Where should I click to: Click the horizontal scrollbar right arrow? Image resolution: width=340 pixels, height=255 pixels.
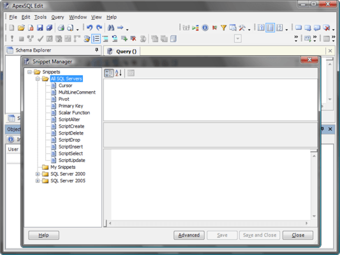click(x=307, y=223)
